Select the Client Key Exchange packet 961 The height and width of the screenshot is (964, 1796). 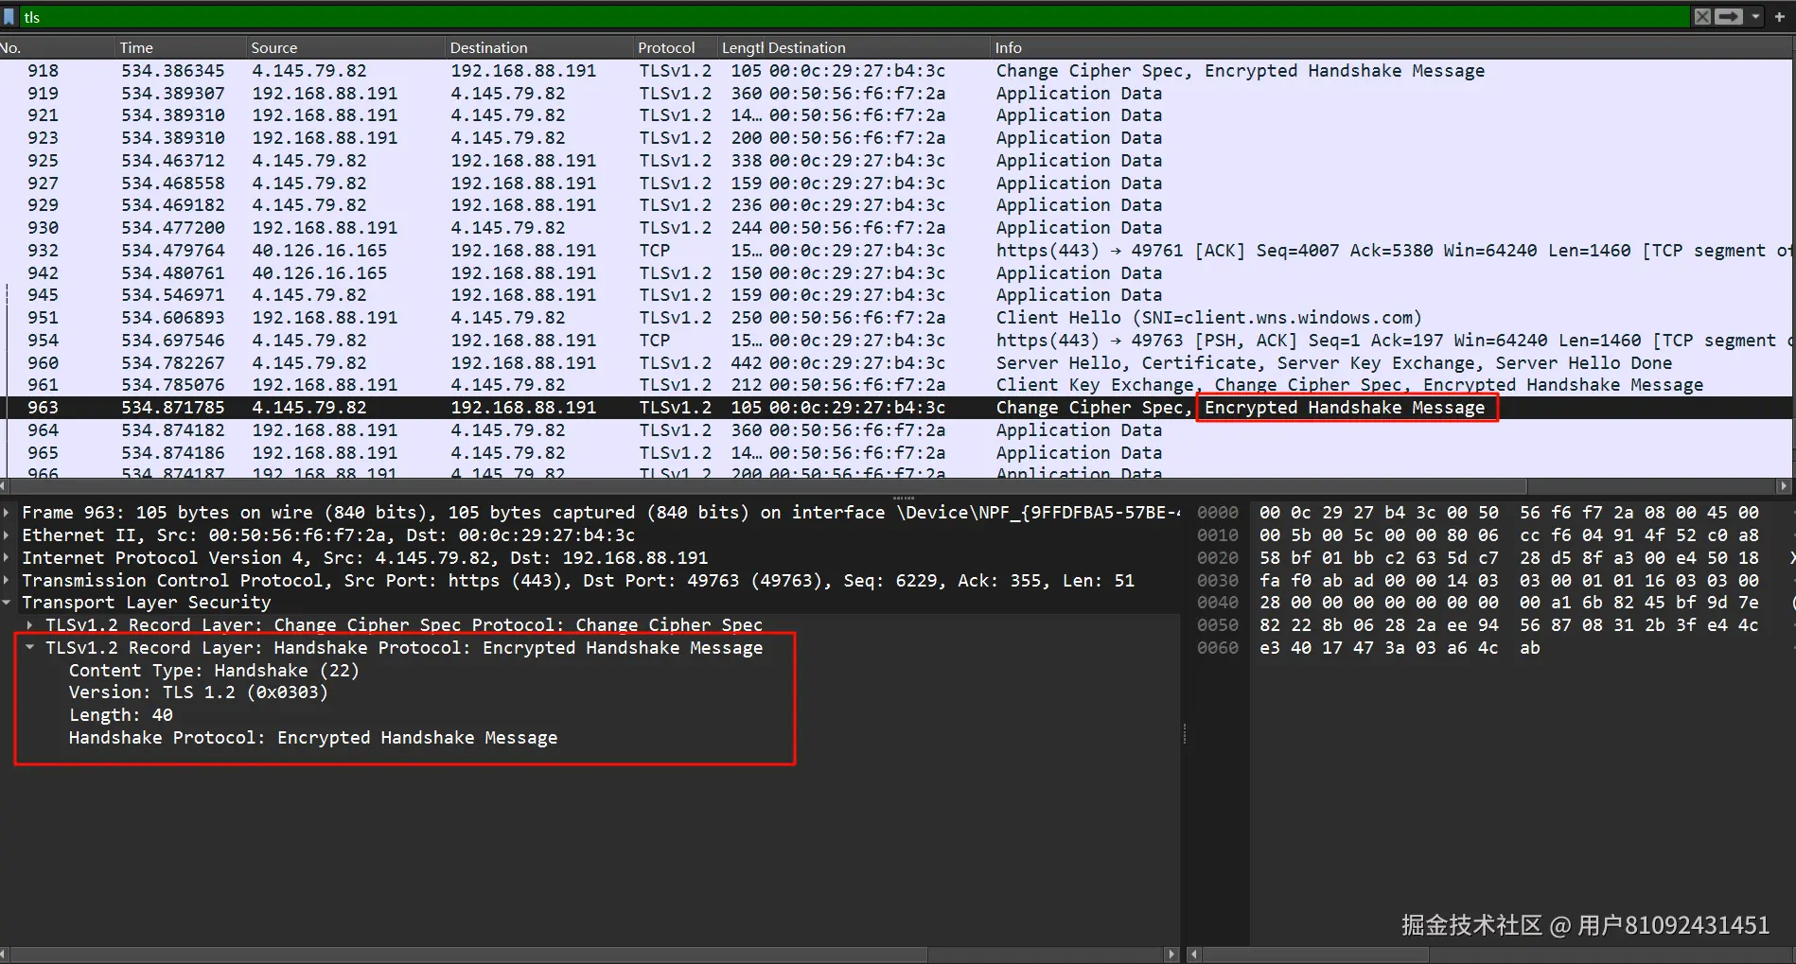coord(896,385)
